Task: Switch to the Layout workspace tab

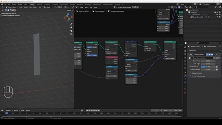Action: (x=32, y=5)
